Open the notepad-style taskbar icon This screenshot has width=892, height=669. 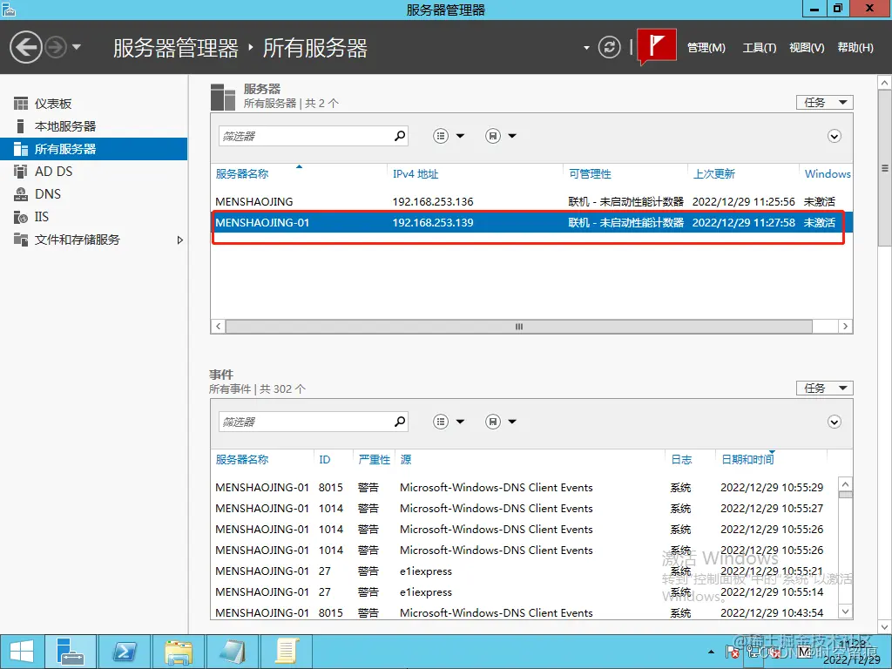click(x=232, y=652)
